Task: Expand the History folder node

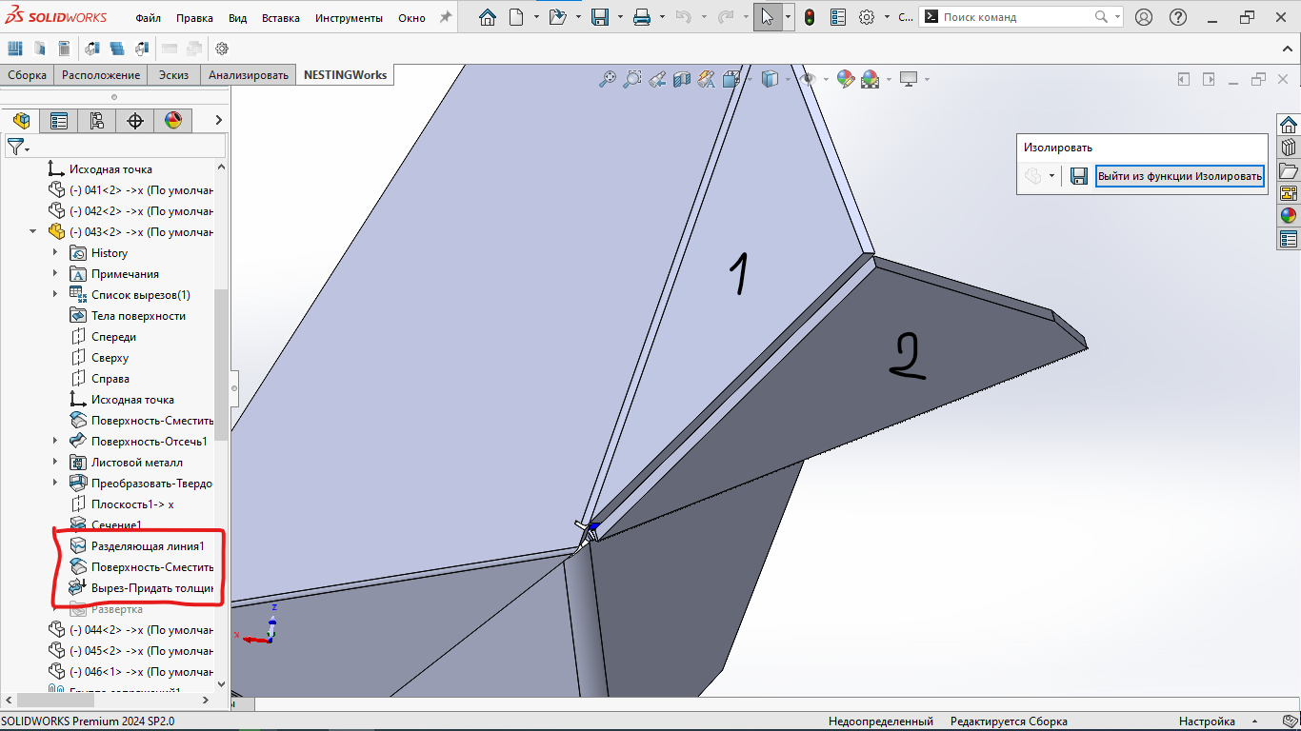Action: coord(55,253)
